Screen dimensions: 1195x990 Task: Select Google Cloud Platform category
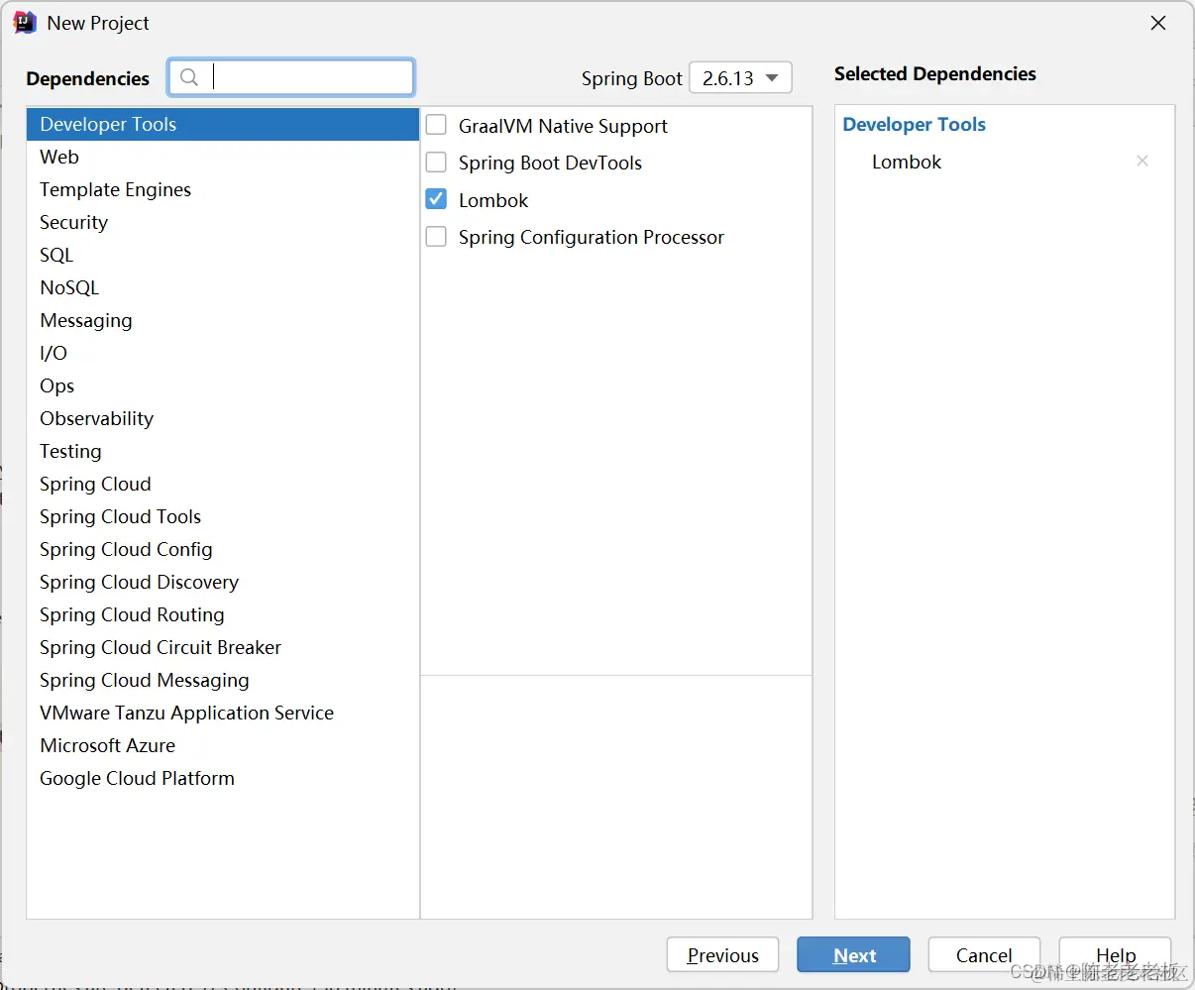[x=223, y=778]
